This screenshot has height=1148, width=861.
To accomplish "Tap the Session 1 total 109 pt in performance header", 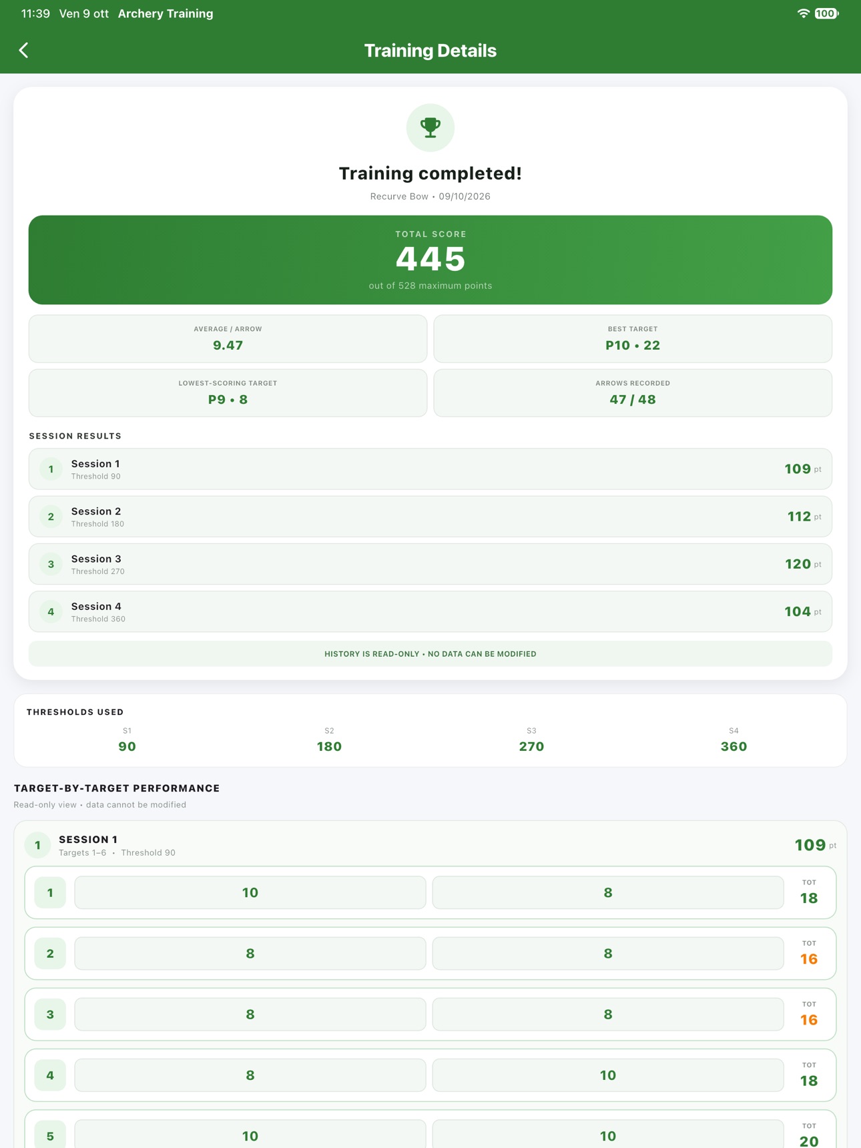I will tap(815, 845).
